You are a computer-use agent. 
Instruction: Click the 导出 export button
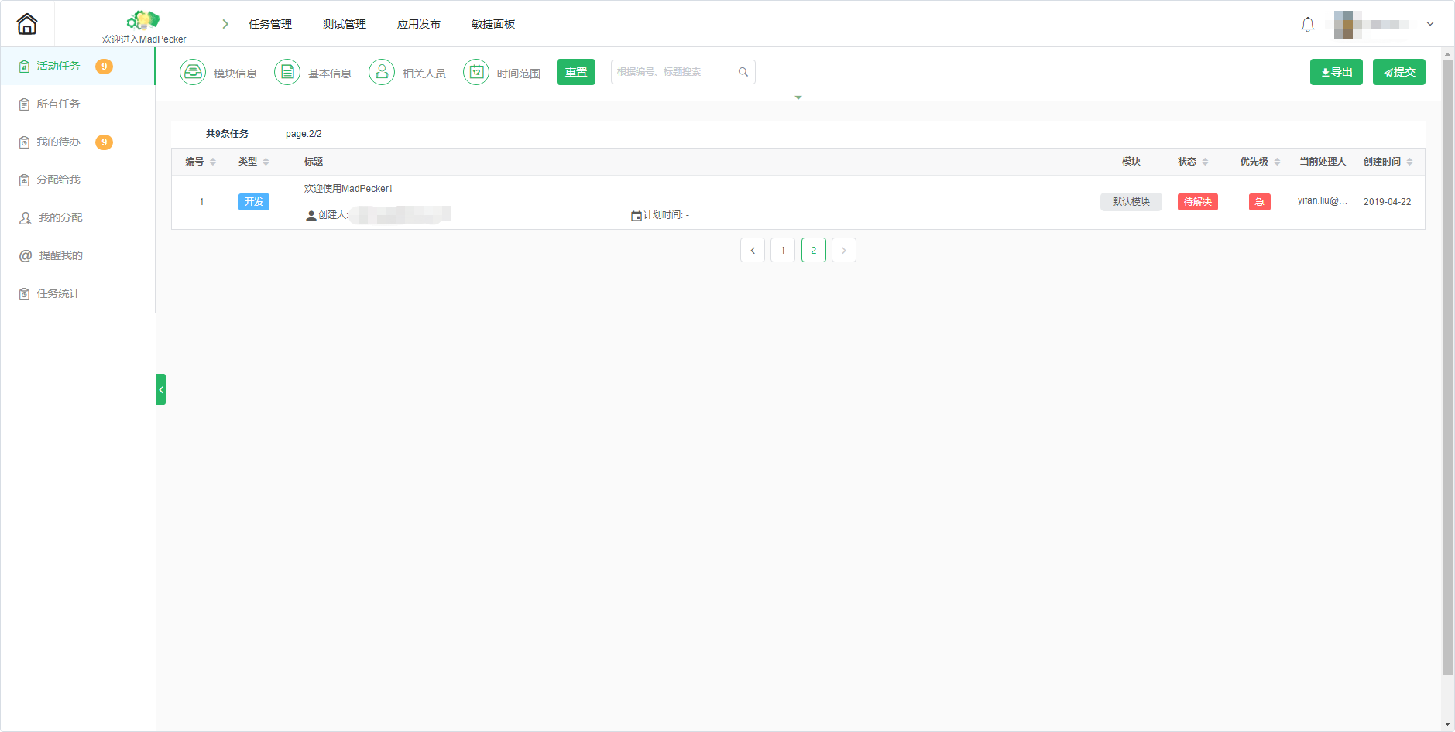1337,72
